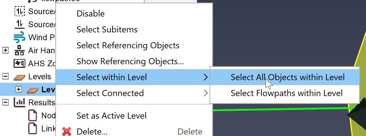Click the red Delete X icon
This screenshot has height=136, width=366.
coord(67,132)
